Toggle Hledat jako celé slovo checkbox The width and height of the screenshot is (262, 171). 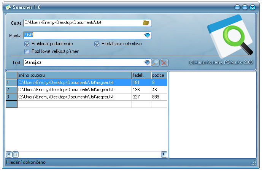97,44
